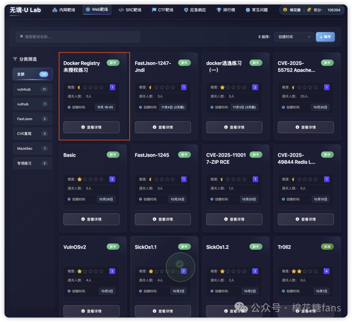Click the 内网靶场 network icon
Viewport: 352px width, 322px height.
pyautogui.click(x=55, y=10)
